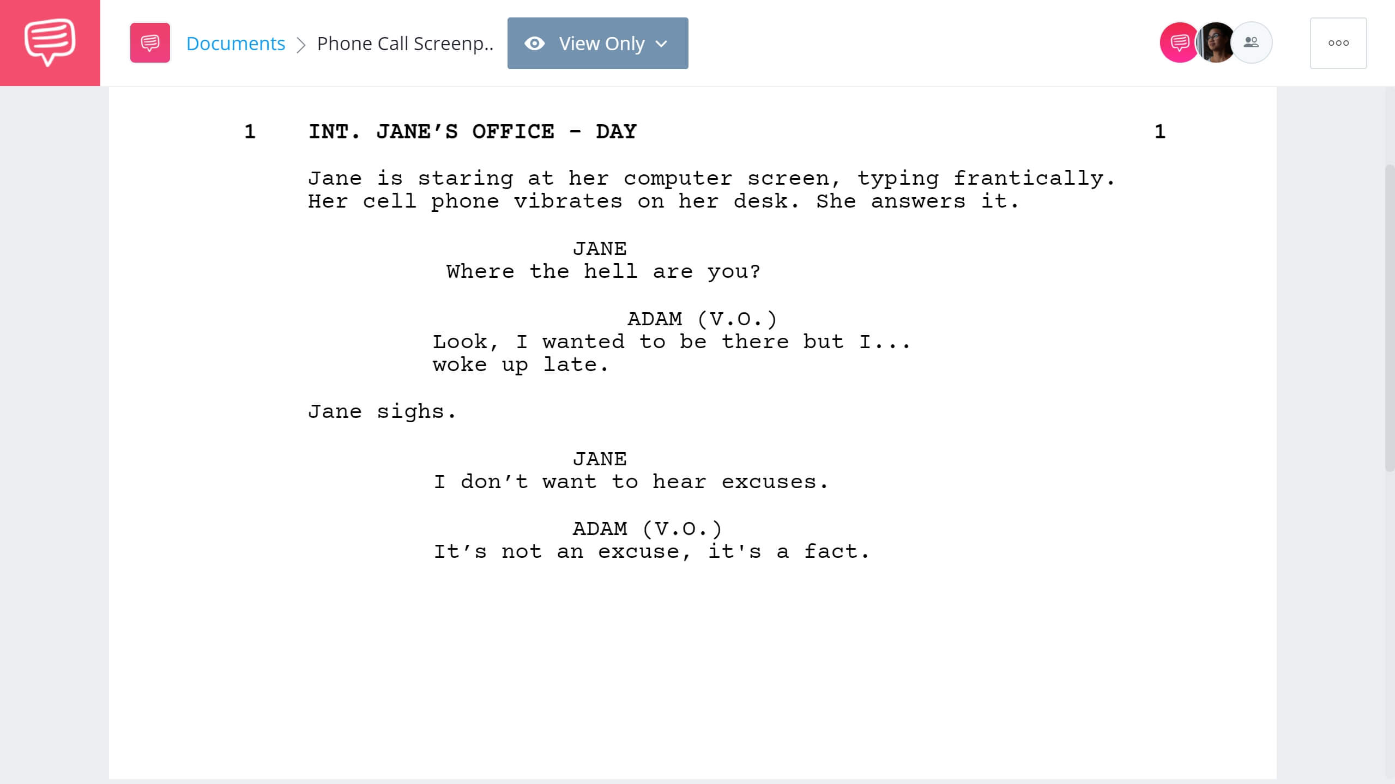Click on Jane's dialogue text area
The height and width of the screenshot is (784, 1395).
click(x=601, y=271)
